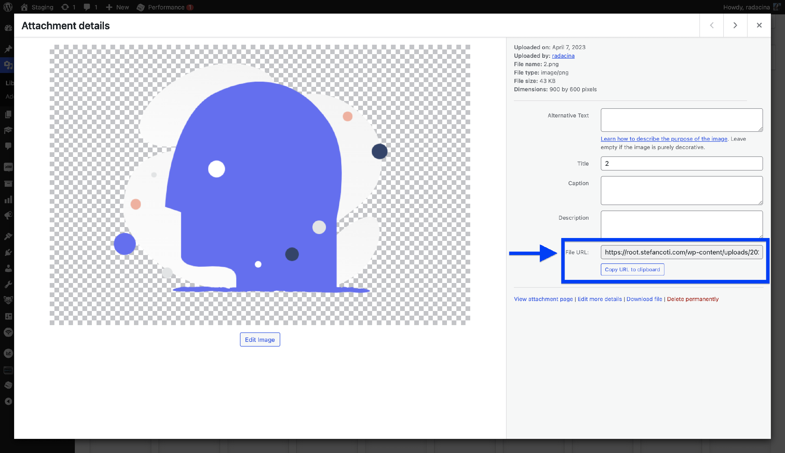Image resolution: width=785 pixels, height=453 pixels.
Task: Click in the Alternative Text field
Action: coord(681,120)
